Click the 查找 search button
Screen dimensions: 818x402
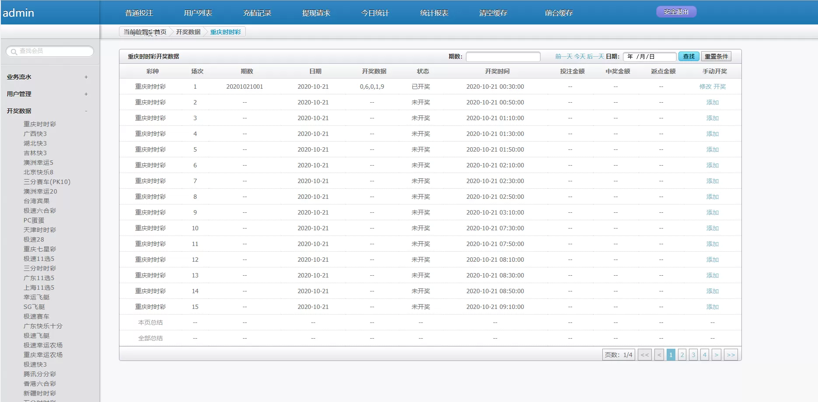point(689,56)
